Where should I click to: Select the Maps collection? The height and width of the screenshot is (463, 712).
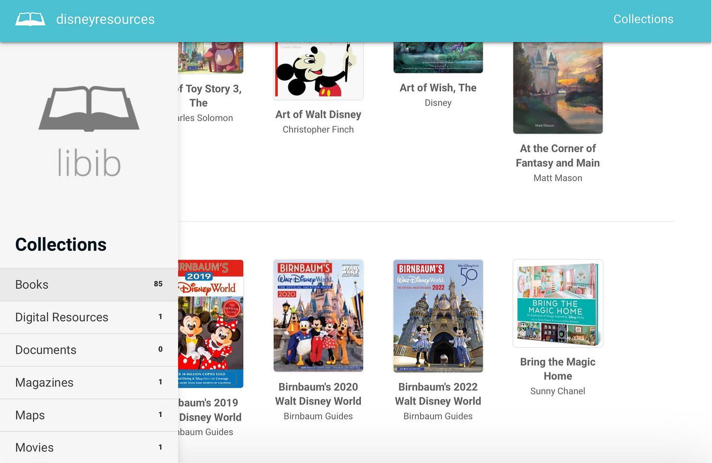tap(89, 415)
